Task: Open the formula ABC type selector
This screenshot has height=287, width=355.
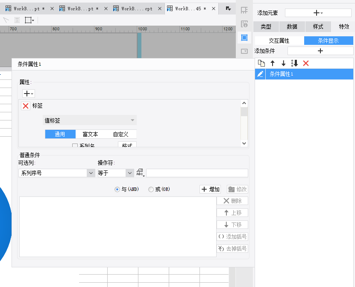Action: [x=141, y=173]
